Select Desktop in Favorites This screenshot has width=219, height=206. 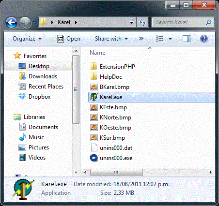pos(38,66)
